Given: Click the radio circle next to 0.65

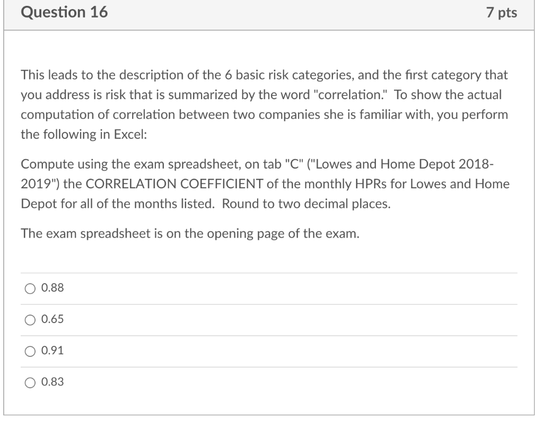Looking at the screenshot, I should [x=30, y=319].
